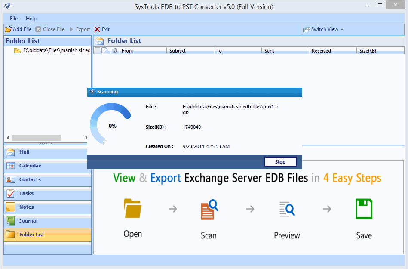Click the folder tree horizontal scrollbar thumb
The width and height of the screenshot is (408, 269).
(x=37, y=138)
